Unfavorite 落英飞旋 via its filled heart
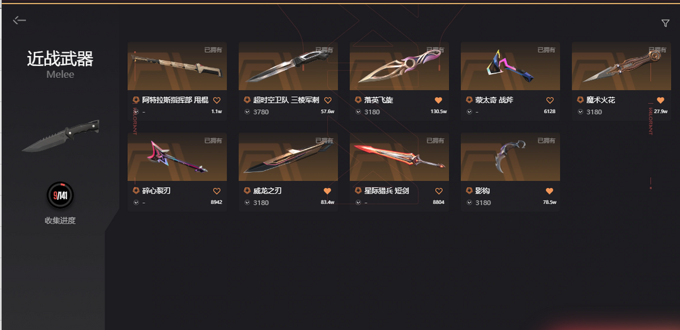This screenshot has height=330, width=680. pos(438,101)
